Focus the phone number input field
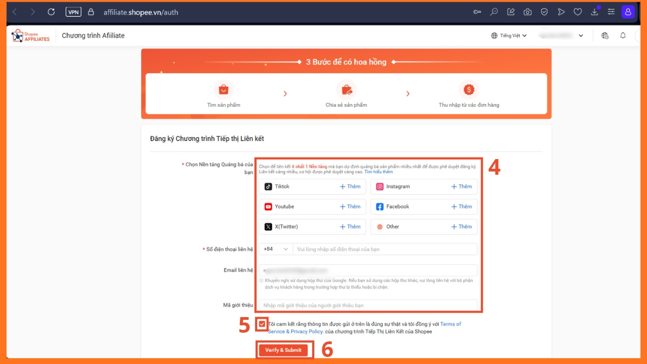 coord(385,249)
